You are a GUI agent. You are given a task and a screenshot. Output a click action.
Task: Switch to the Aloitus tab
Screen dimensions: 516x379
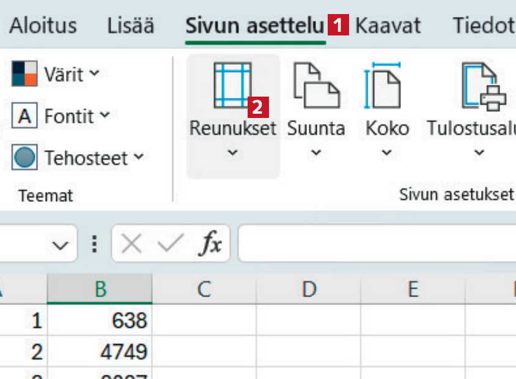pyautogui.click(x=43, y=26)
